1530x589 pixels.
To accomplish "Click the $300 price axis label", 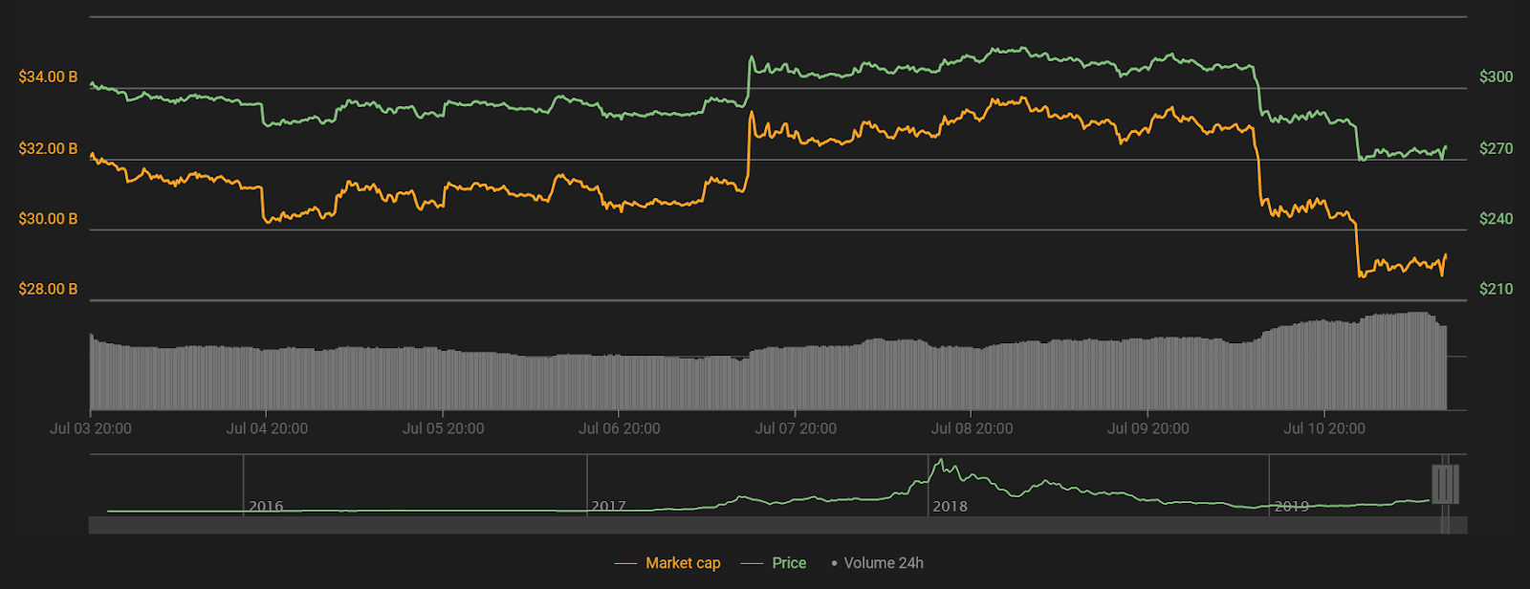I will 1496,76.
